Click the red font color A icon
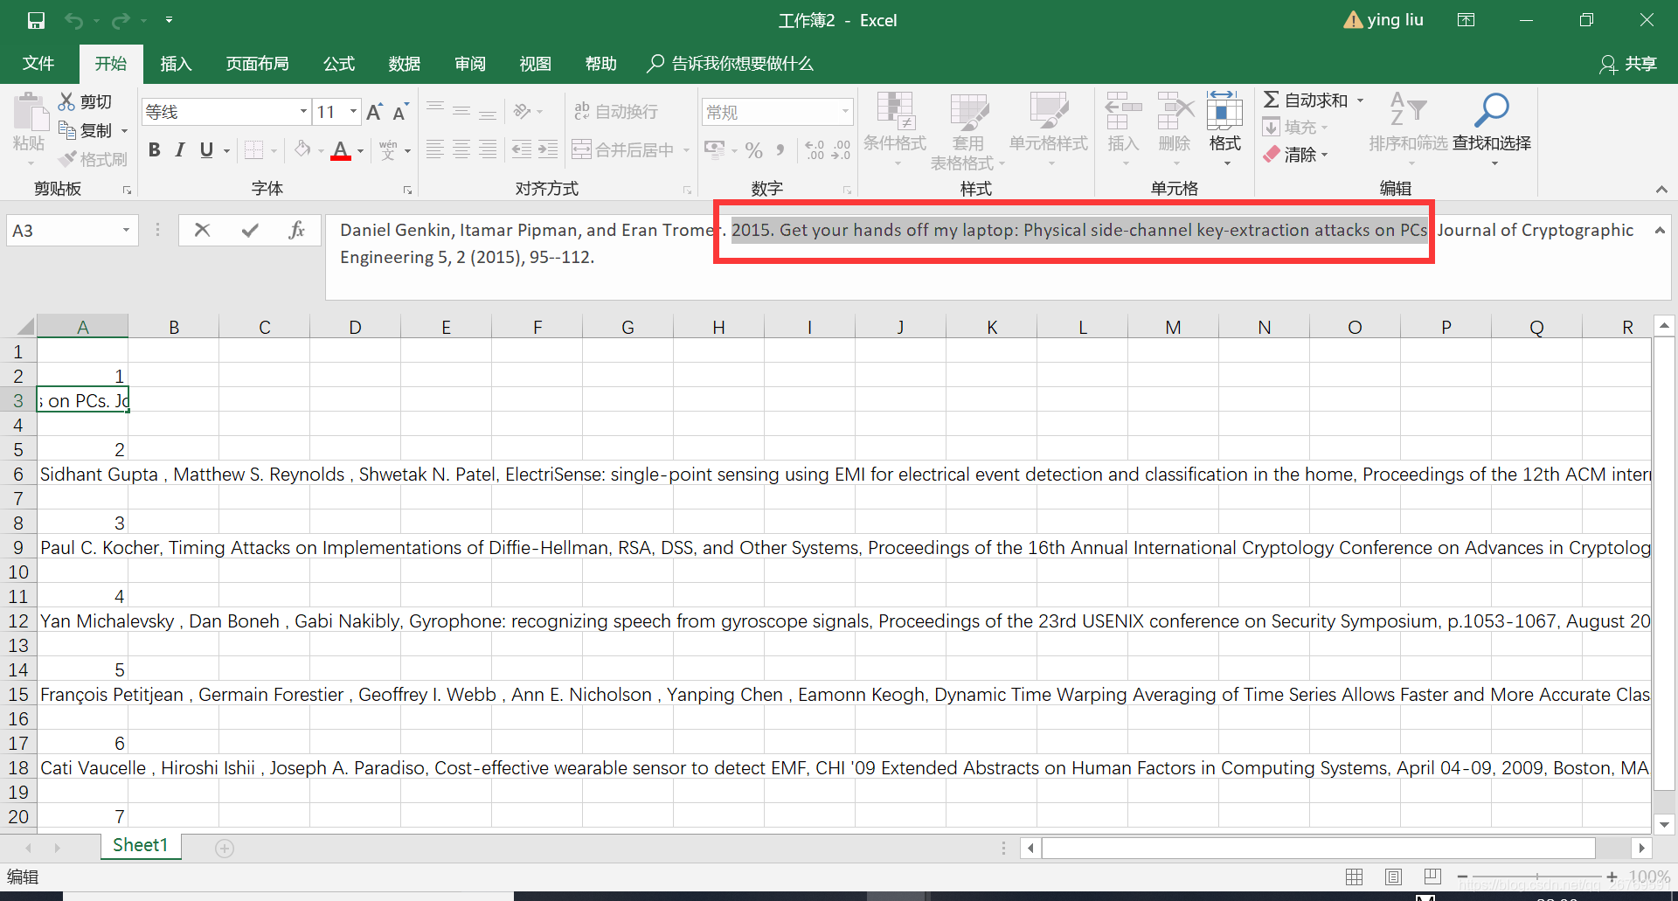Screen dimensions: 1678x901 341,150
